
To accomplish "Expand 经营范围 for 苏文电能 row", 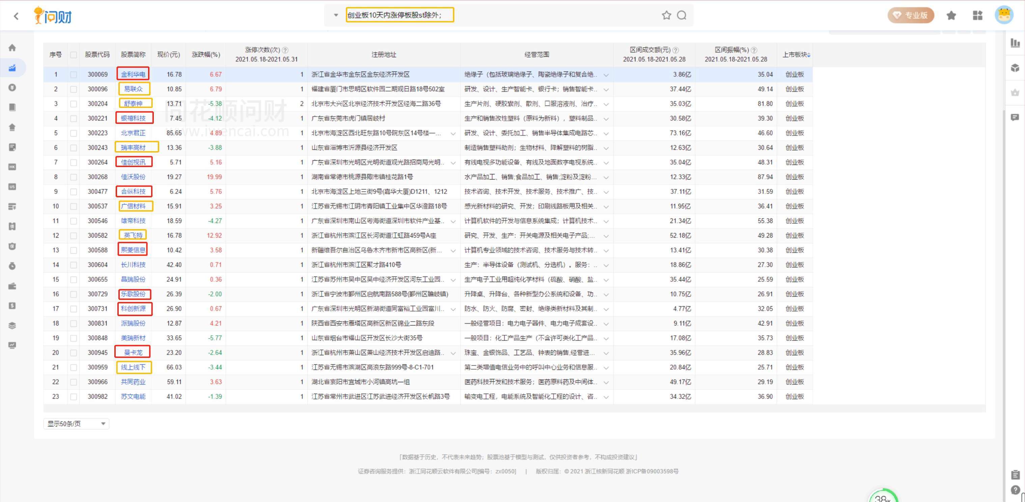I will pos(606,397).
